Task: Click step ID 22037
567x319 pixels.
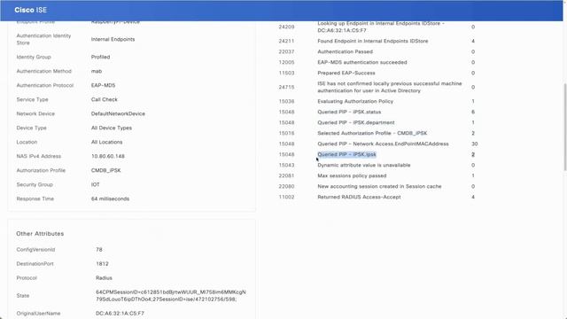Action: pos(286,51)
